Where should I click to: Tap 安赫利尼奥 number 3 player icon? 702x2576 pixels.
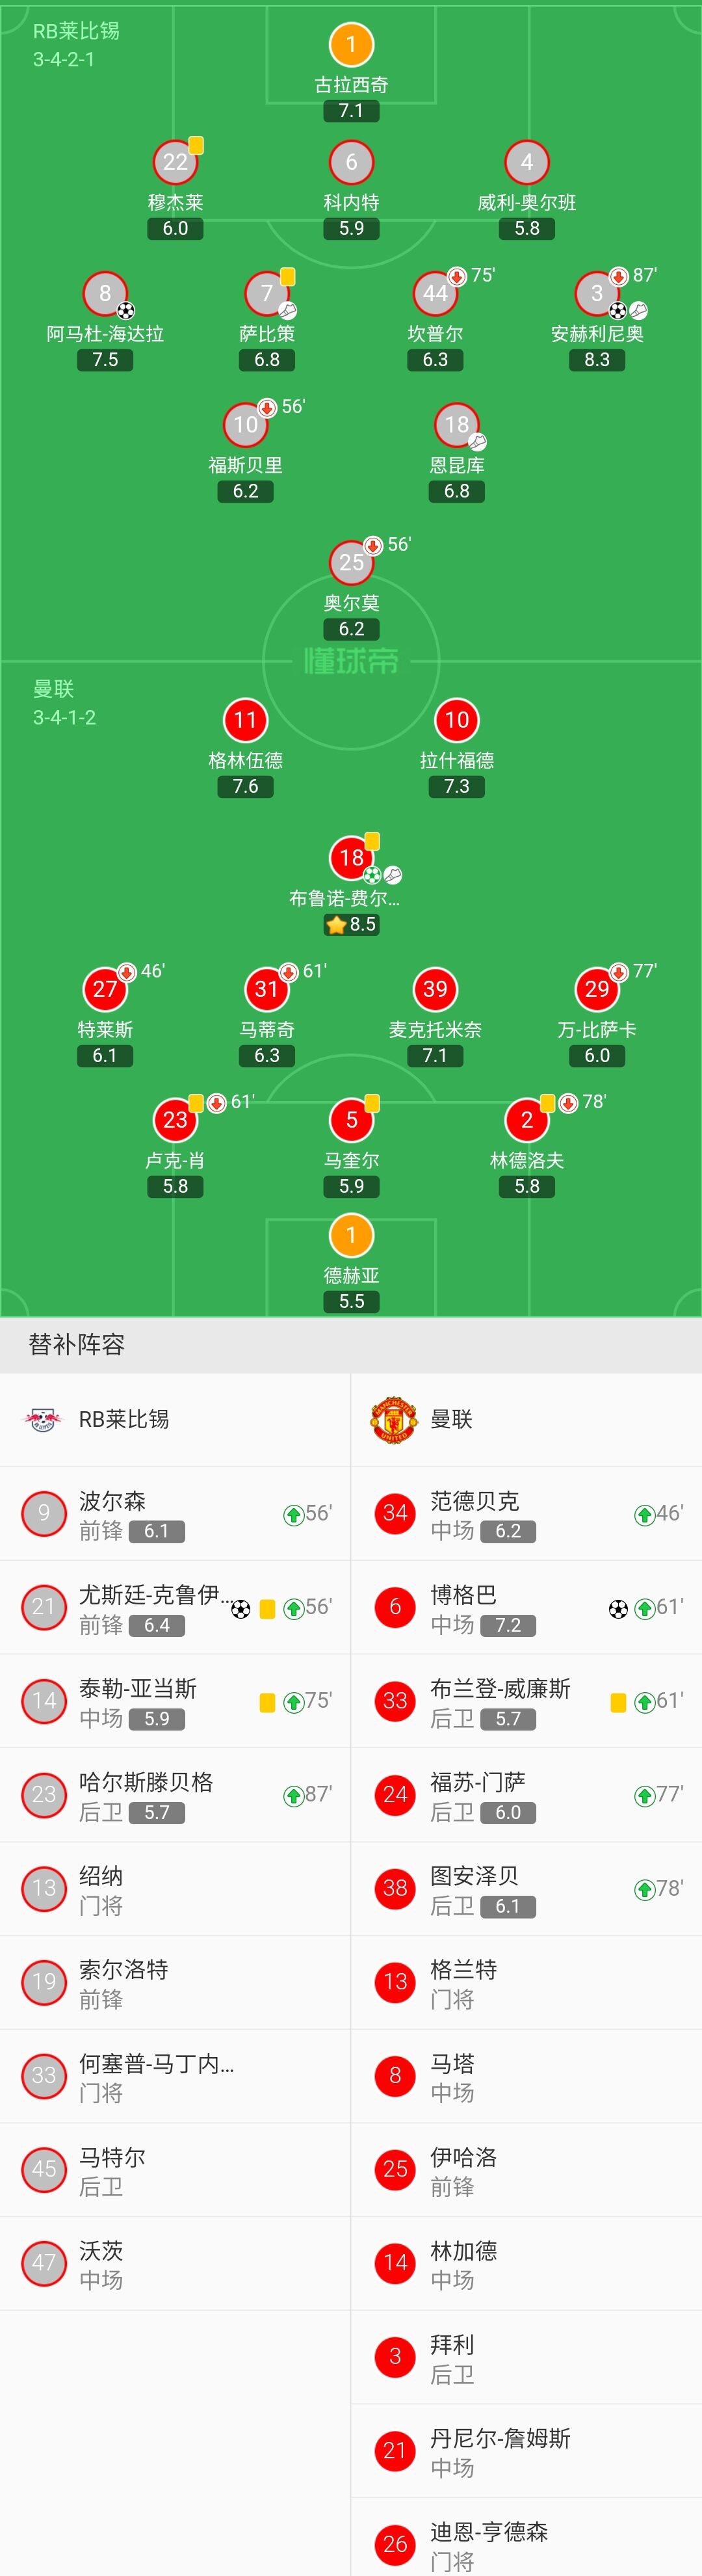click(x=597, y=293)
